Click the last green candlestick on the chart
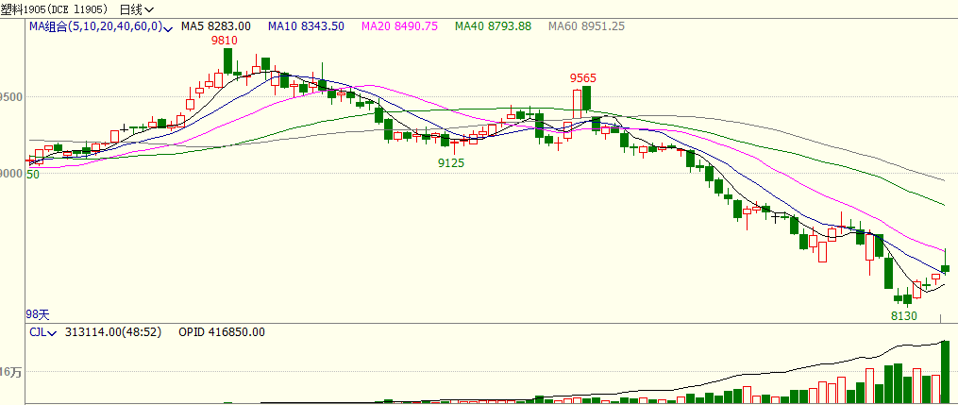The height and width of the screenshot is (405, 958). pos(945,267)
